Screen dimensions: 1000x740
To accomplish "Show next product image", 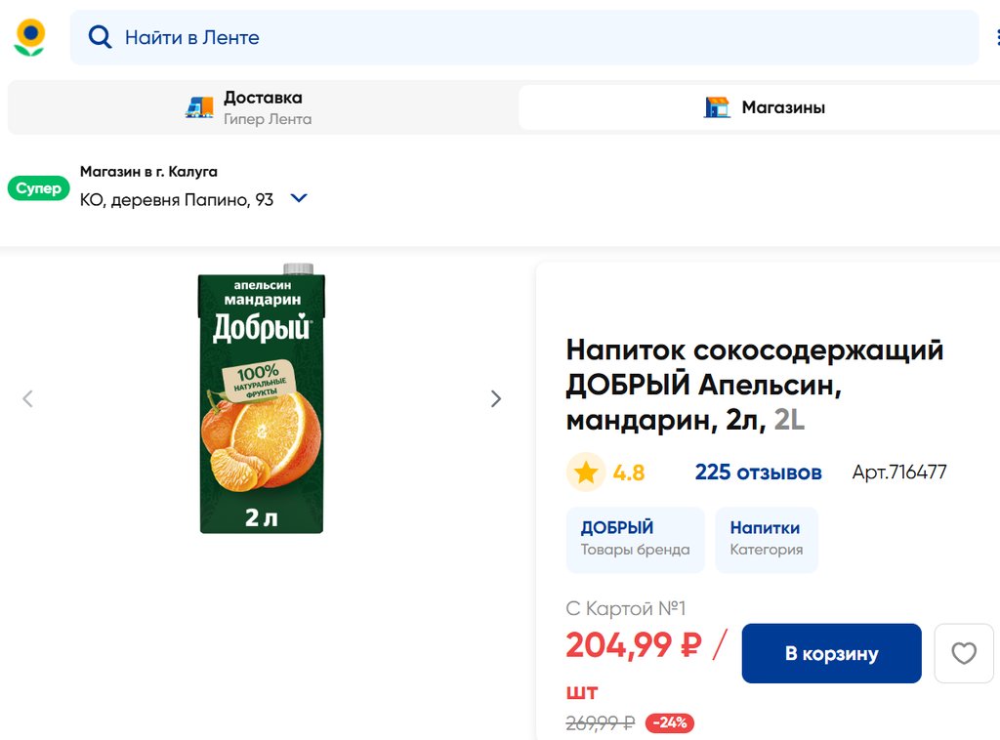I will click(496, 398).
